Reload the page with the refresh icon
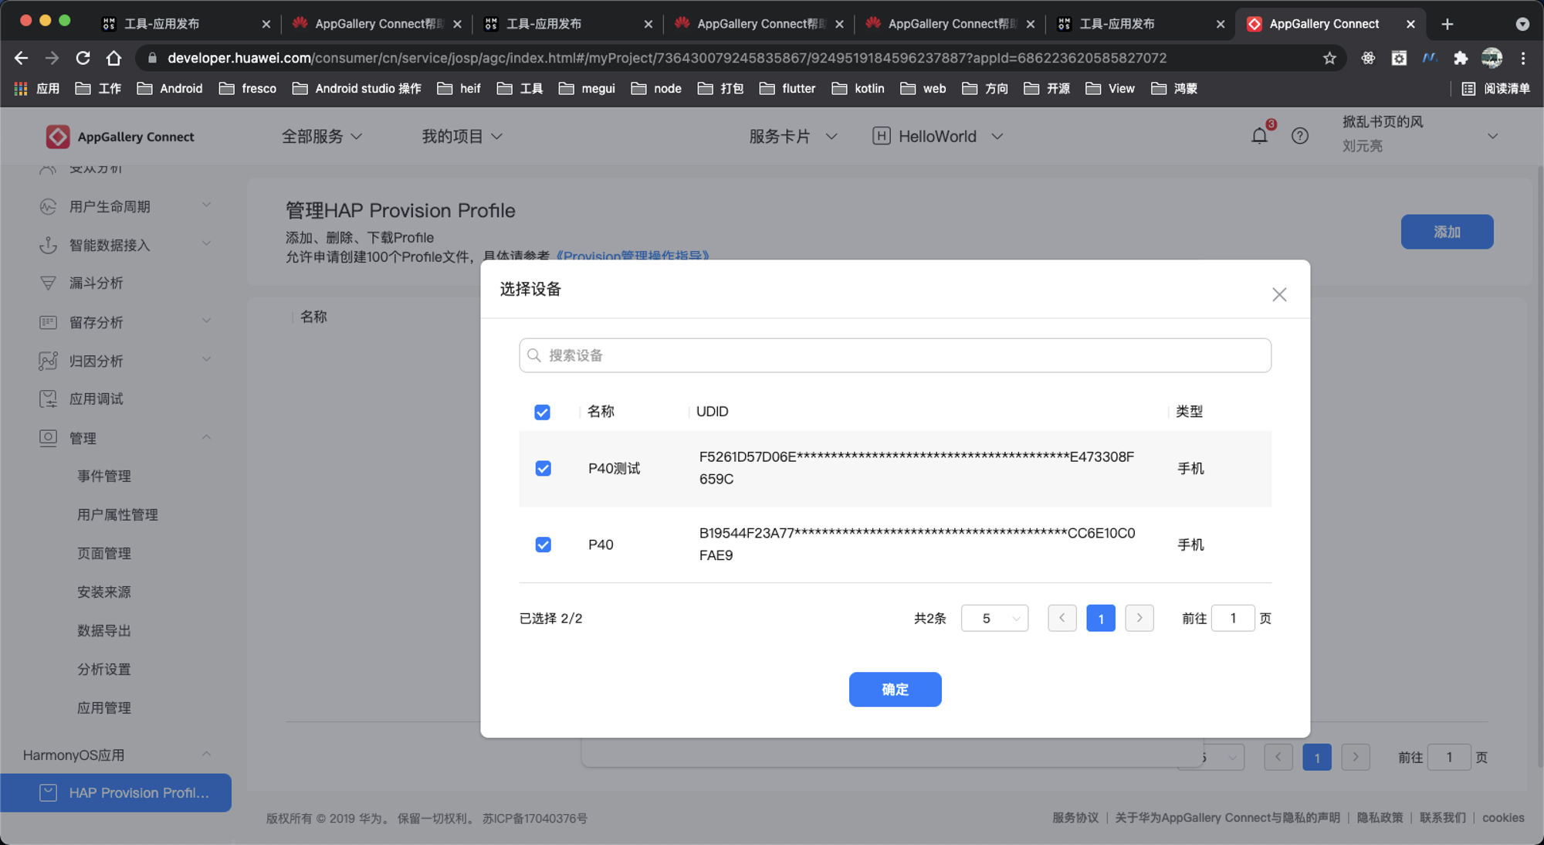This screenshot has width=1544, height=845. pyautogui.click(x=83, y=58)
